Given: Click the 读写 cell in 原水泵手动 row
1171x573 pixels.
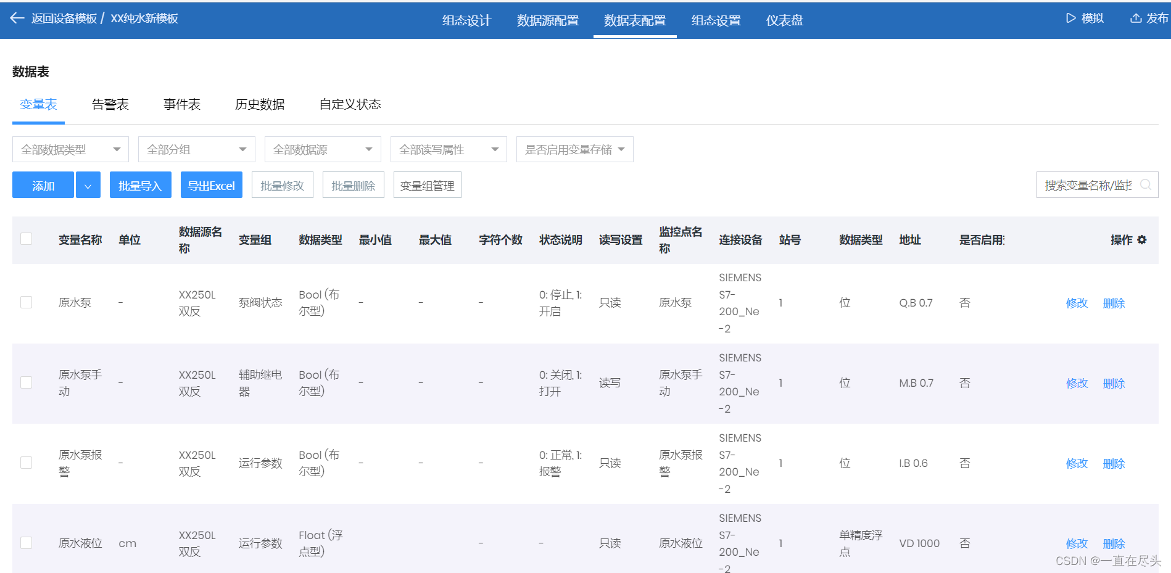Looking at the screenshot, I should click(610, 383).
